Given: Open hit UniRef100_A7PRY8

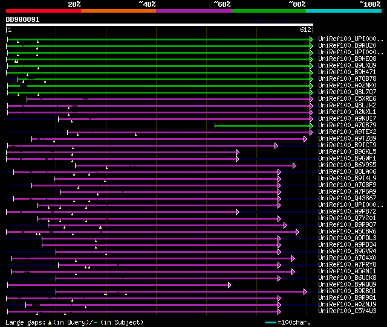Looking at the screenshot, I should (x=347, y=265).
